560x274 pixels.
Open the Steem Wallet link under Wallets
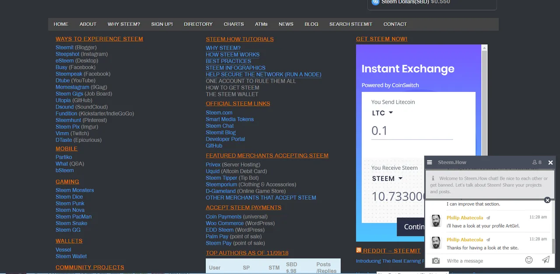[71, 256]
